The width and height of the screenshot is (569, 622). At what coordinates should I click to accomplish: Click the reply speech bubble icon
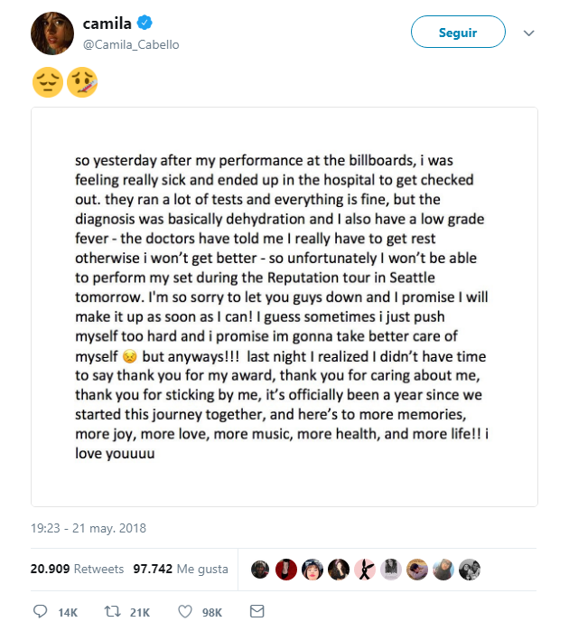pyautogui.click(x=41, y=612)
